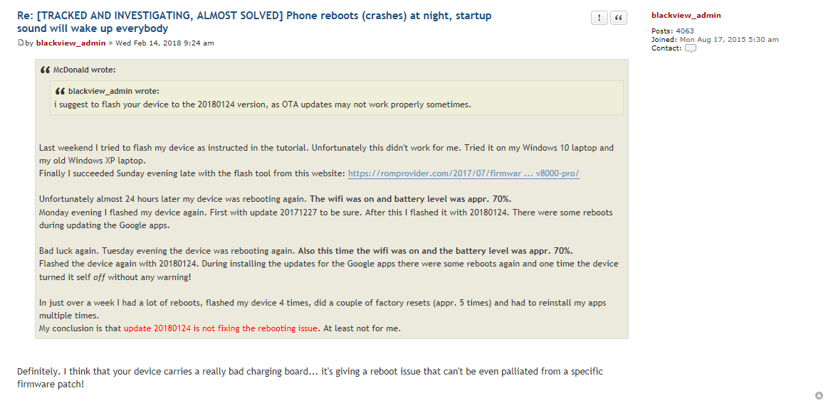The height and width of the screenshot is (403, 838).
Task: Click the scroll-to-top arrow icon
Action: [819, 395]
